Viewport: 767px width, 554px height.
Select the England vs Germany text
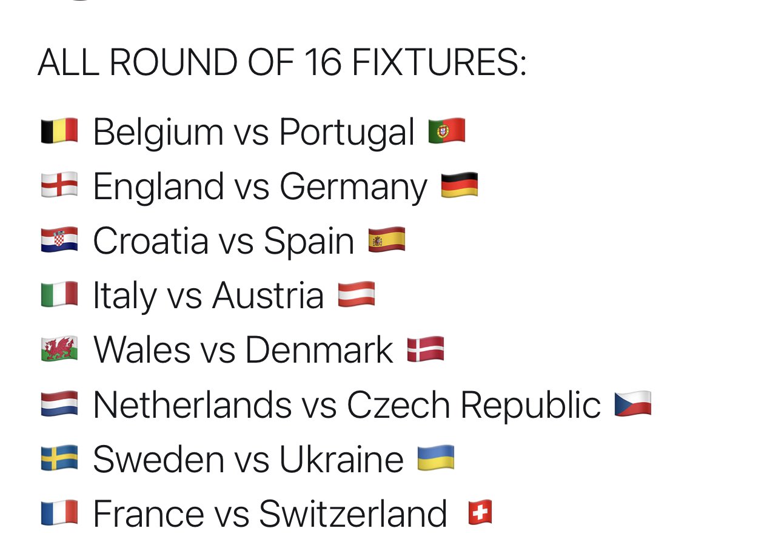point(260,187)
